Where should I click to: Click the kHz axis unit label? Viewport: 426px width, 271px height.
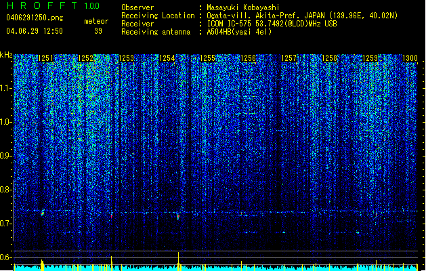pos(6,55)
